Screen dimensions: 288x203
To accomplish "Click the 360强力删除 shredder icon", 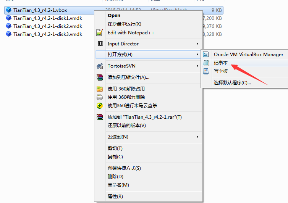I will point(100,97).
